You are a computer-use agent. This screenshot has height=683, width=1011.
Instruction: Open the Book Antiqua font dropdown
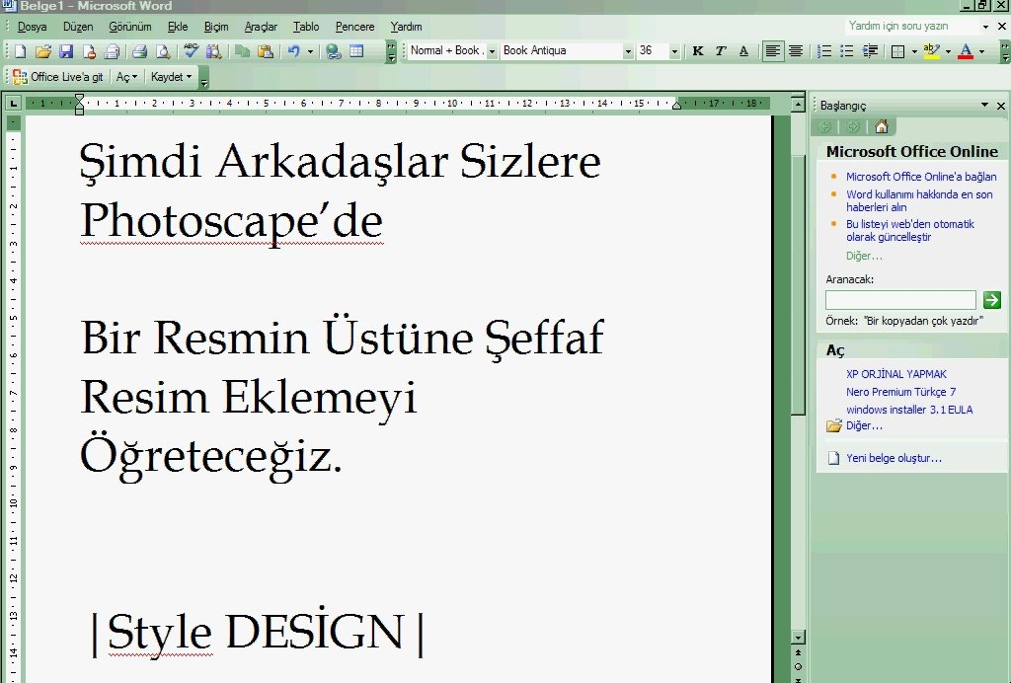(x=628, y=51)
